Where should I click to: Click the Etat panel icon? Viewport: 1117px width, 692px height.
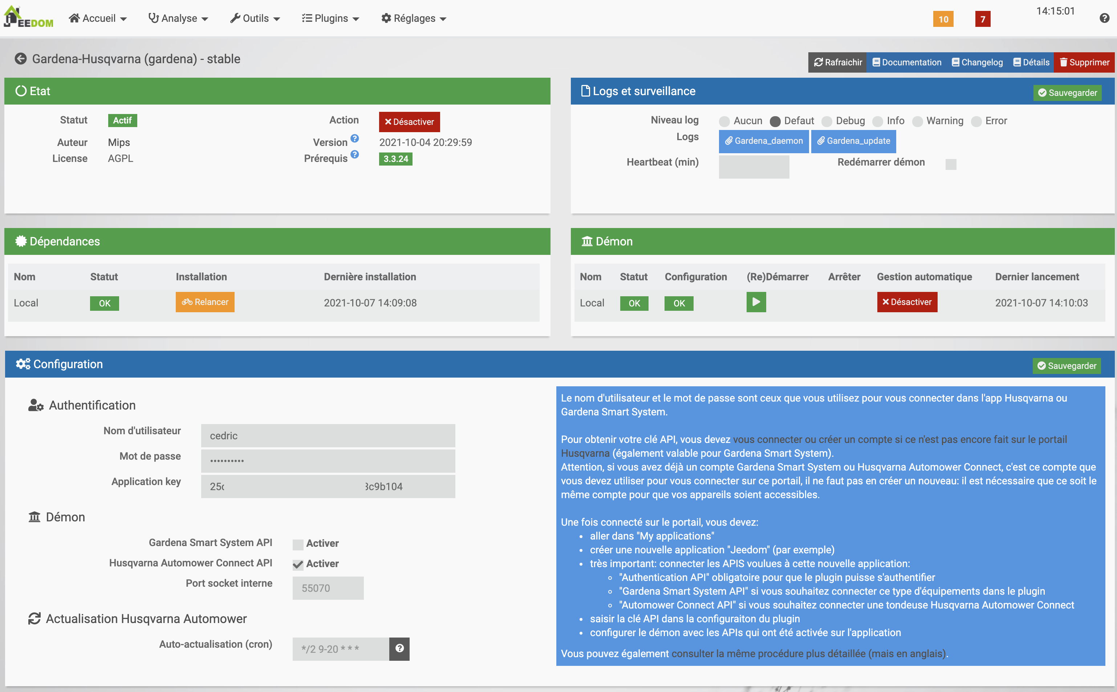21,91
